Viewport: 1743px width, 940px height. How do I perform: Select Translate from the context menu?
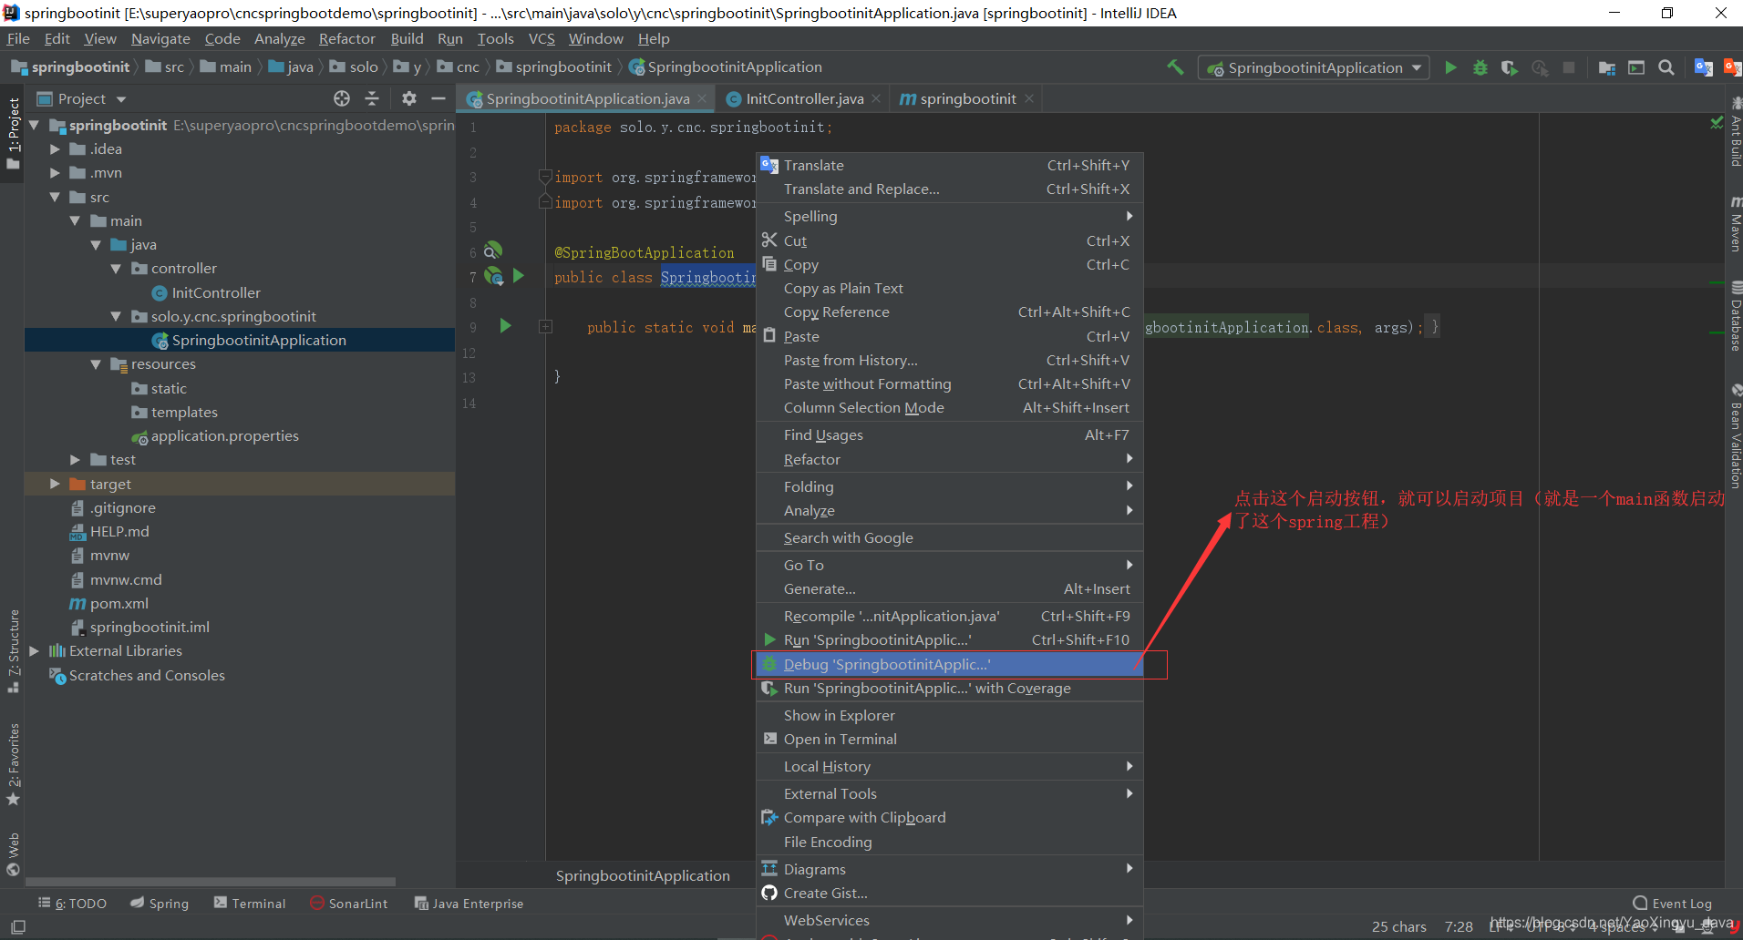point(950,165)
